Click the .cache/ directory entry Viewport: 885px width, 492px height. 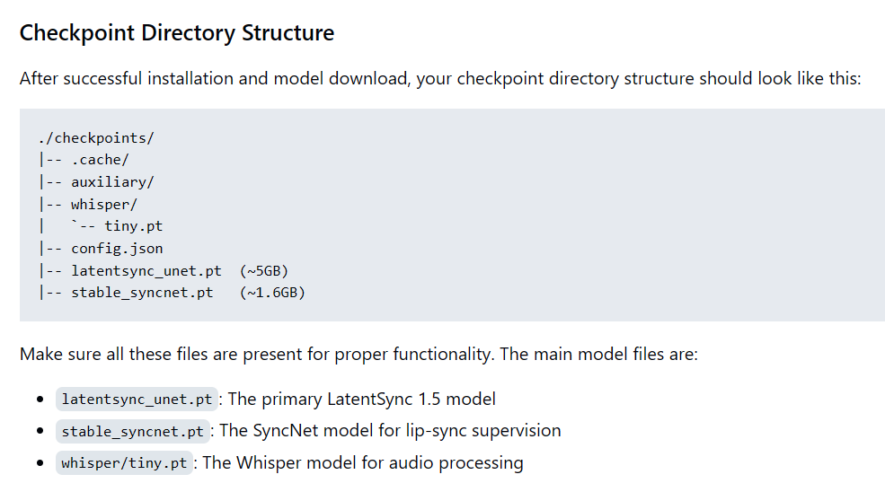click(100, 160)
